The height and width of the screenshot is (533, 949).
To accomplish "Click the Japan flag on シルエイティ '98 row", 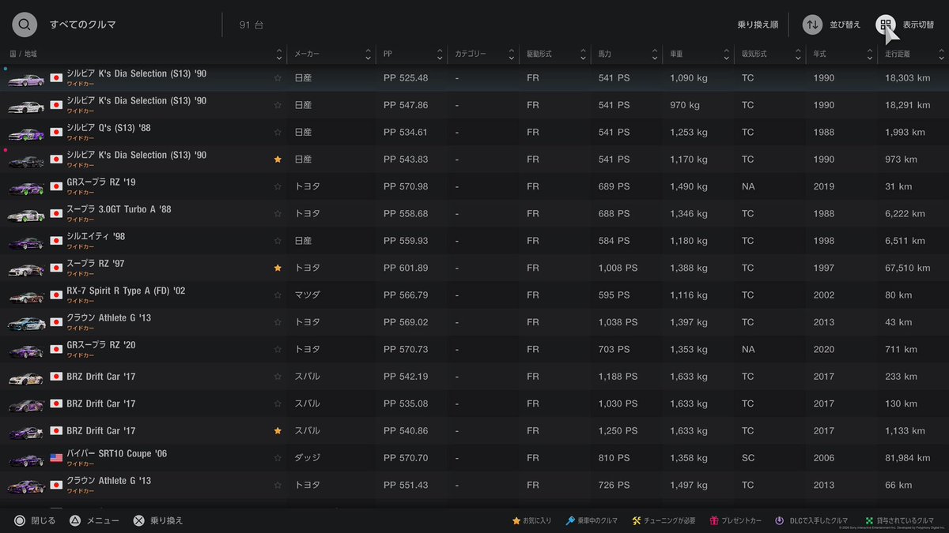I will (x=56, y=241).
